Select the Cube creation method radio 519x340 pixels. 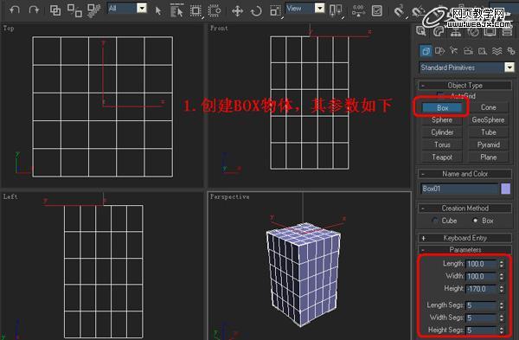pyautogui.click(x=436, y=221)
